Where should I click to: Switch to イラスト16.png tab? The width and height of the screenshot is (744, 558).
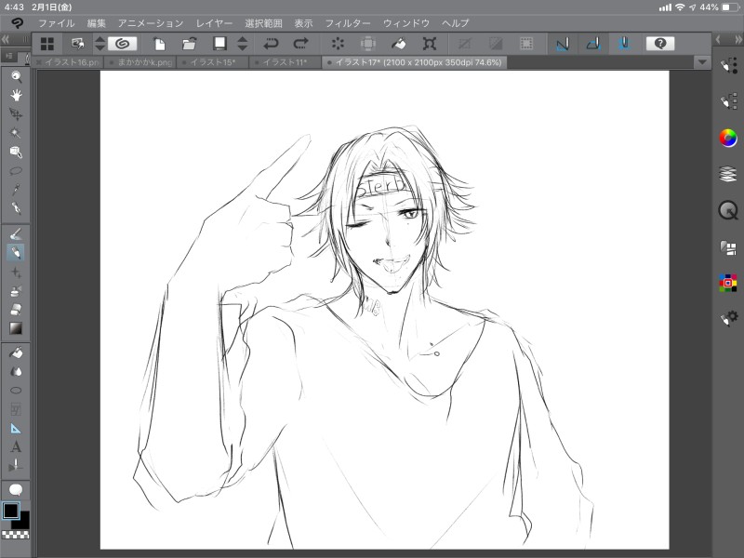(x=67, y=62)
